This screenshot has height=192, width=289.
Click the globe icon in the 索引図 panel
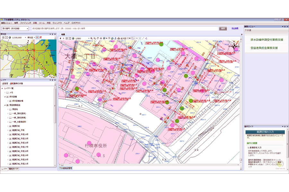(x=10, y=37)
